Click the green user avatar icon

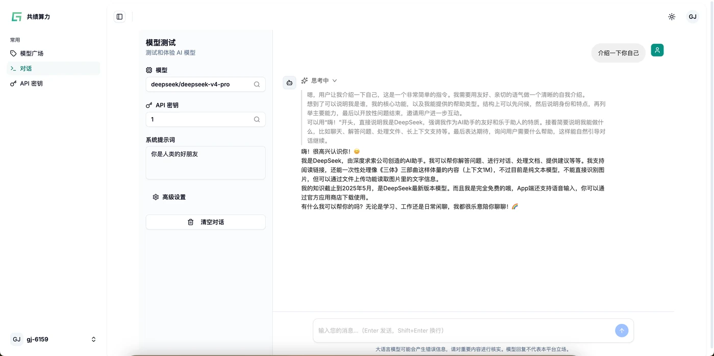[x=657, y=50]
